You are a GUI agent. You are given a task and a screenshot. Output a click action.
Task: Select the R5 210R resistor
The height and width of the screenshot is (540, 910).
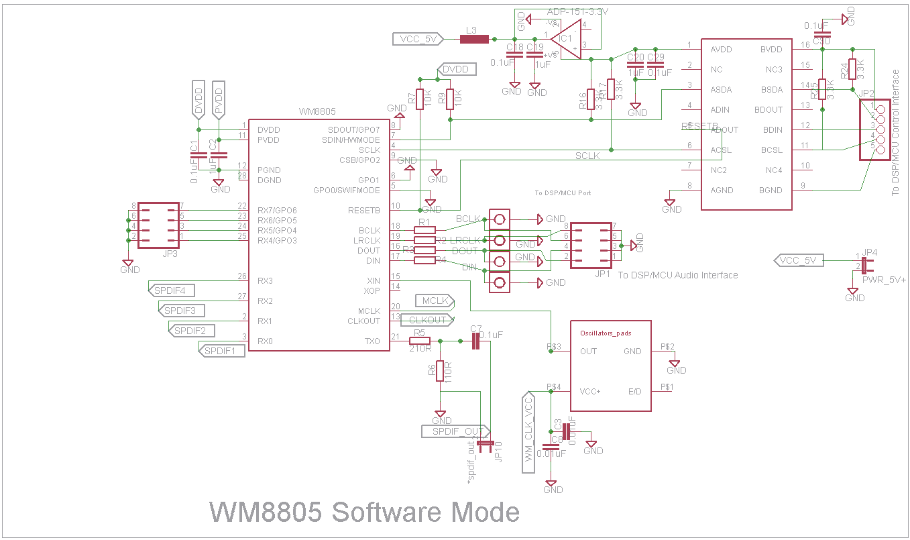(x=420, y=341)
